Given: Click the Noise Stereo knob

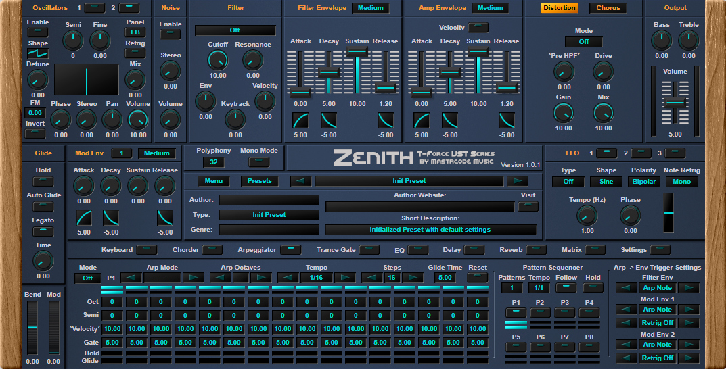Looking at the screenshot, I should (x=171, y=71).
